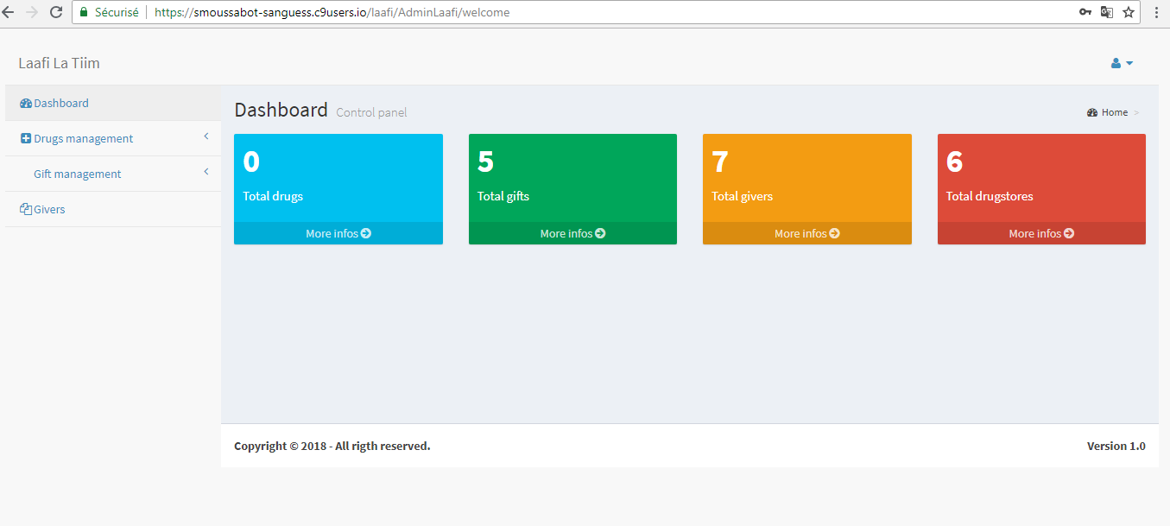
Task: Click Total gifts count 5
Action: click(485, 162)
